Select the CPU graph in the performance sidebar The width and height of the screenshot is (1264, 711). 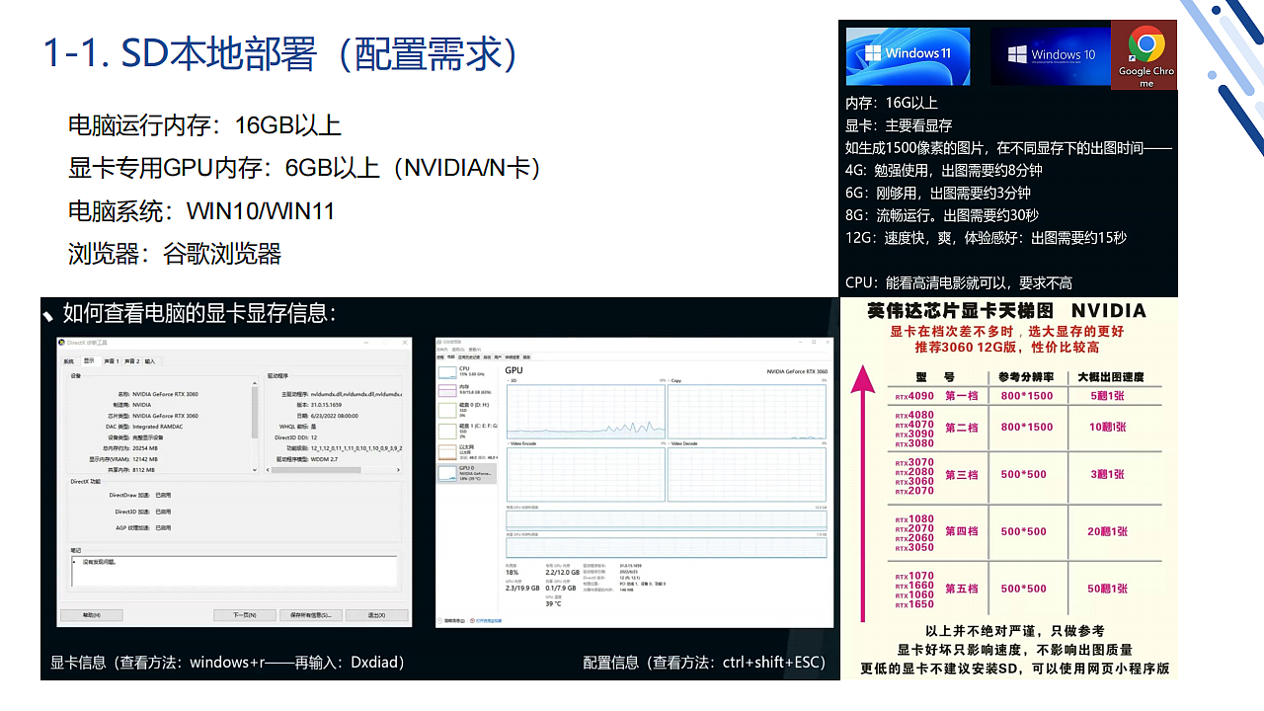pos(466,370)
